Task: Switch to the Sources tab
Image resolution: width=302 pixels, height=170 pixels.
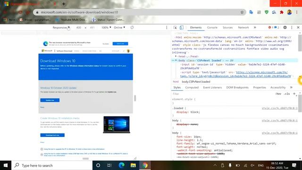Action: pyautogui.click(x=227, y=27)
